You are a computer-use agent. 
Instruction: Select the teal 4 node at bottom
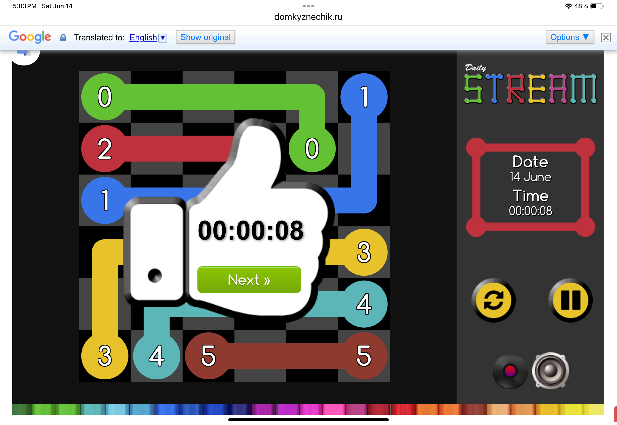point(156,356)
